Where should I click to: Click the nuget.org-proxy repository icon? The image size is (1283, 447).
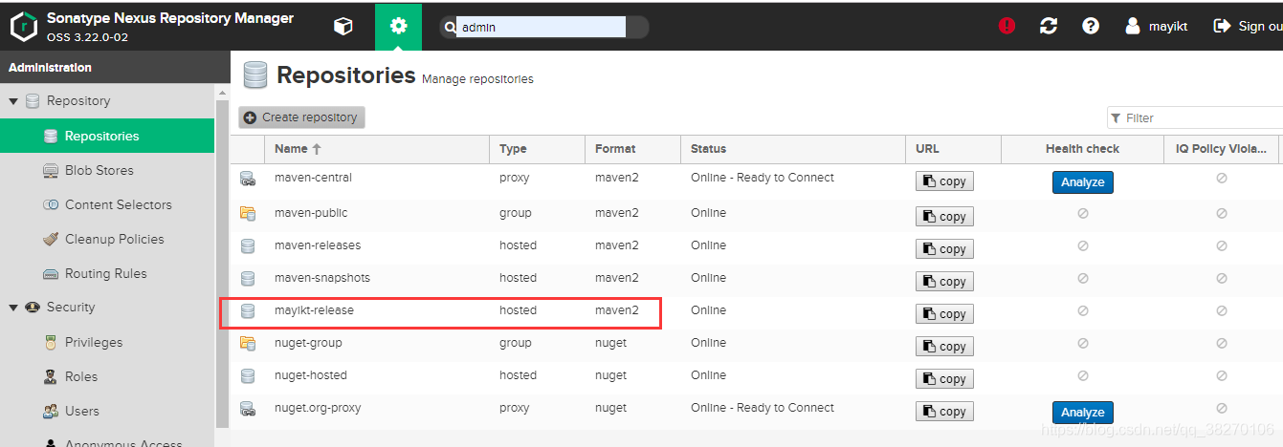(248, 409)
